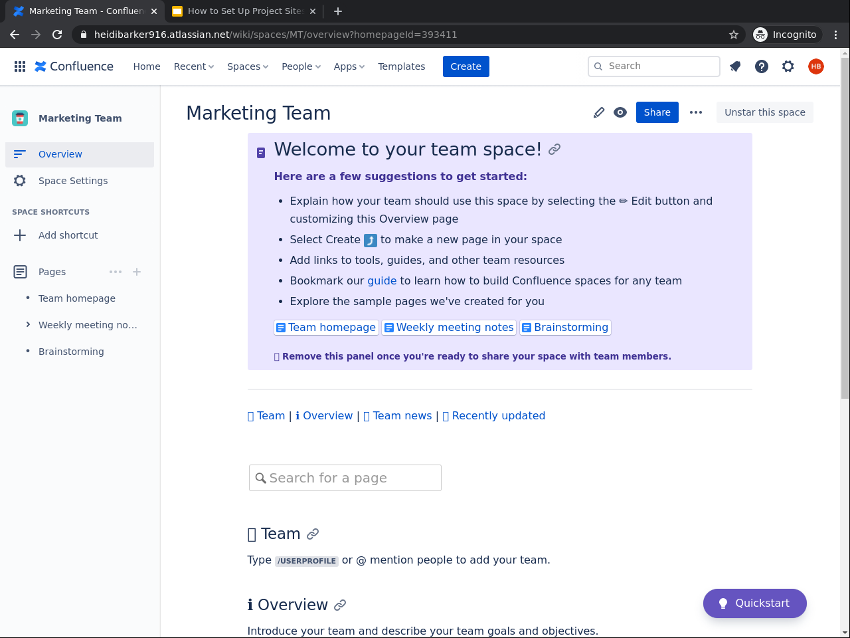Open Space Settings in the sidebar
Viewport: 850px width, 638px height.
click(73, 181)
